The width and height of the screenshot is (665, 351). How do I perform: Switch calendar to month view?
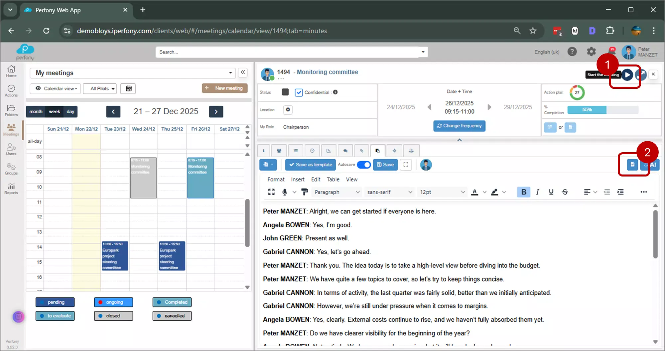(36, 112)
